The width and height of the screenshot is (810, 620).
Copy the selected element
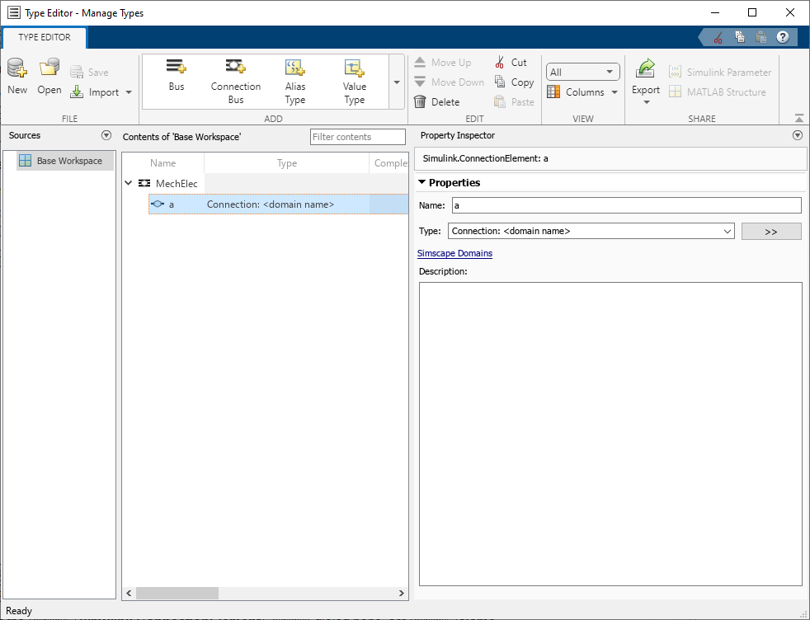514,81
